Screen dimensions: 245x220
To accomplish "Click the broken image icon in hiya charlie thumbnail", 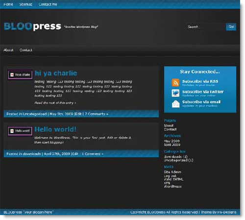I will coord(12,74).
